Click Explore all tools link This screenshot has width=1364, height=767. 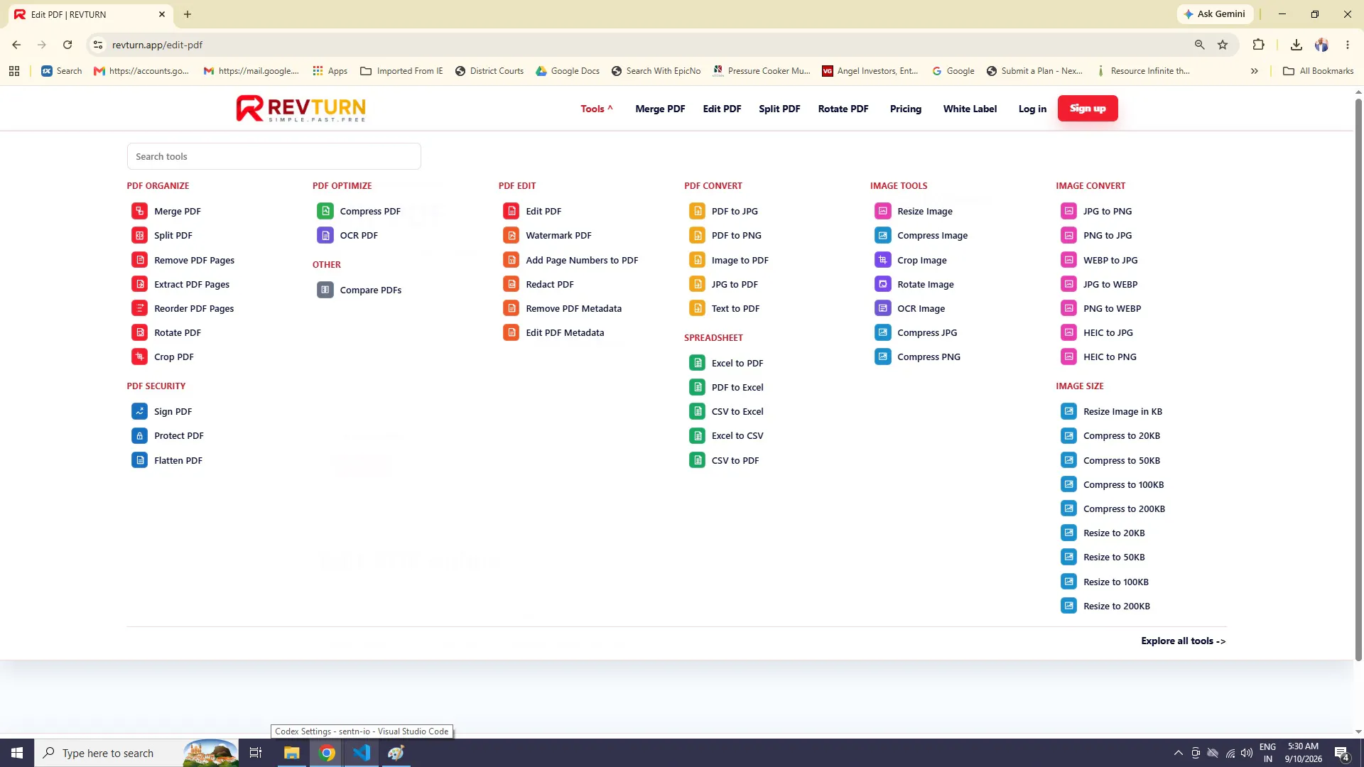[x=1184, y=641]
